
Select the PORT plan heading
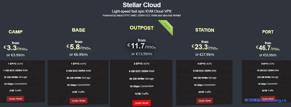pos(268,32)
